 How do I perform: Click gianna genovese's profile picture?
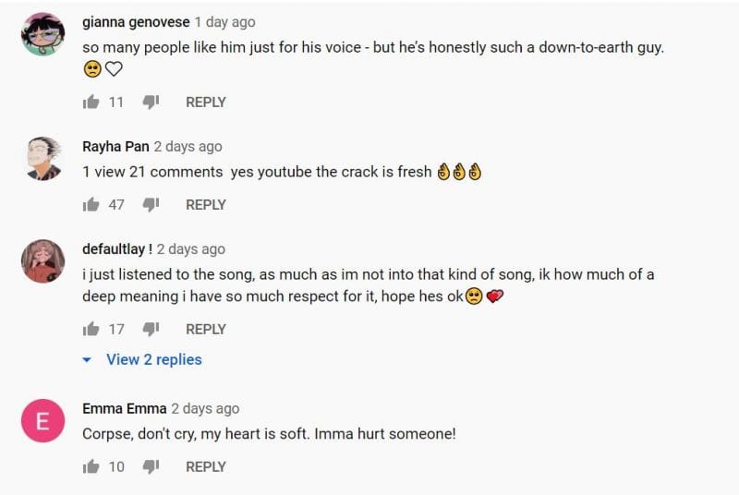[42, 35]
